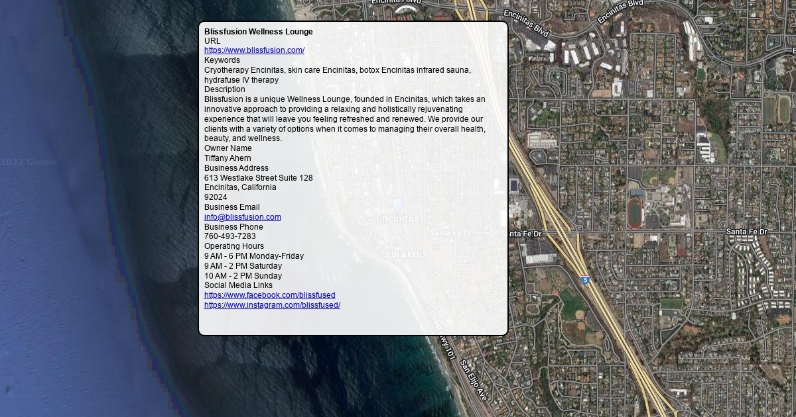
Task: Click the 613 Westlake Street address line
Action: (258, 178)
